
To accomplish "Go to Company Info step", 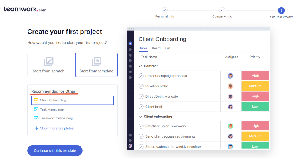I will [x=222, y=10].
